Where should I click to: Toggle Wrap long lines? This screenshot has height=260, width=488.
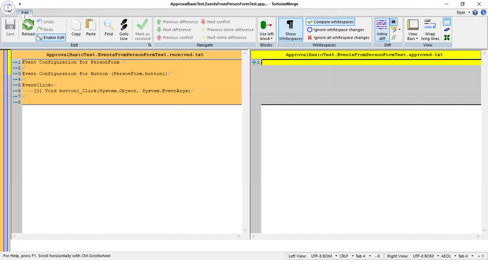click(x=430, y=30)
